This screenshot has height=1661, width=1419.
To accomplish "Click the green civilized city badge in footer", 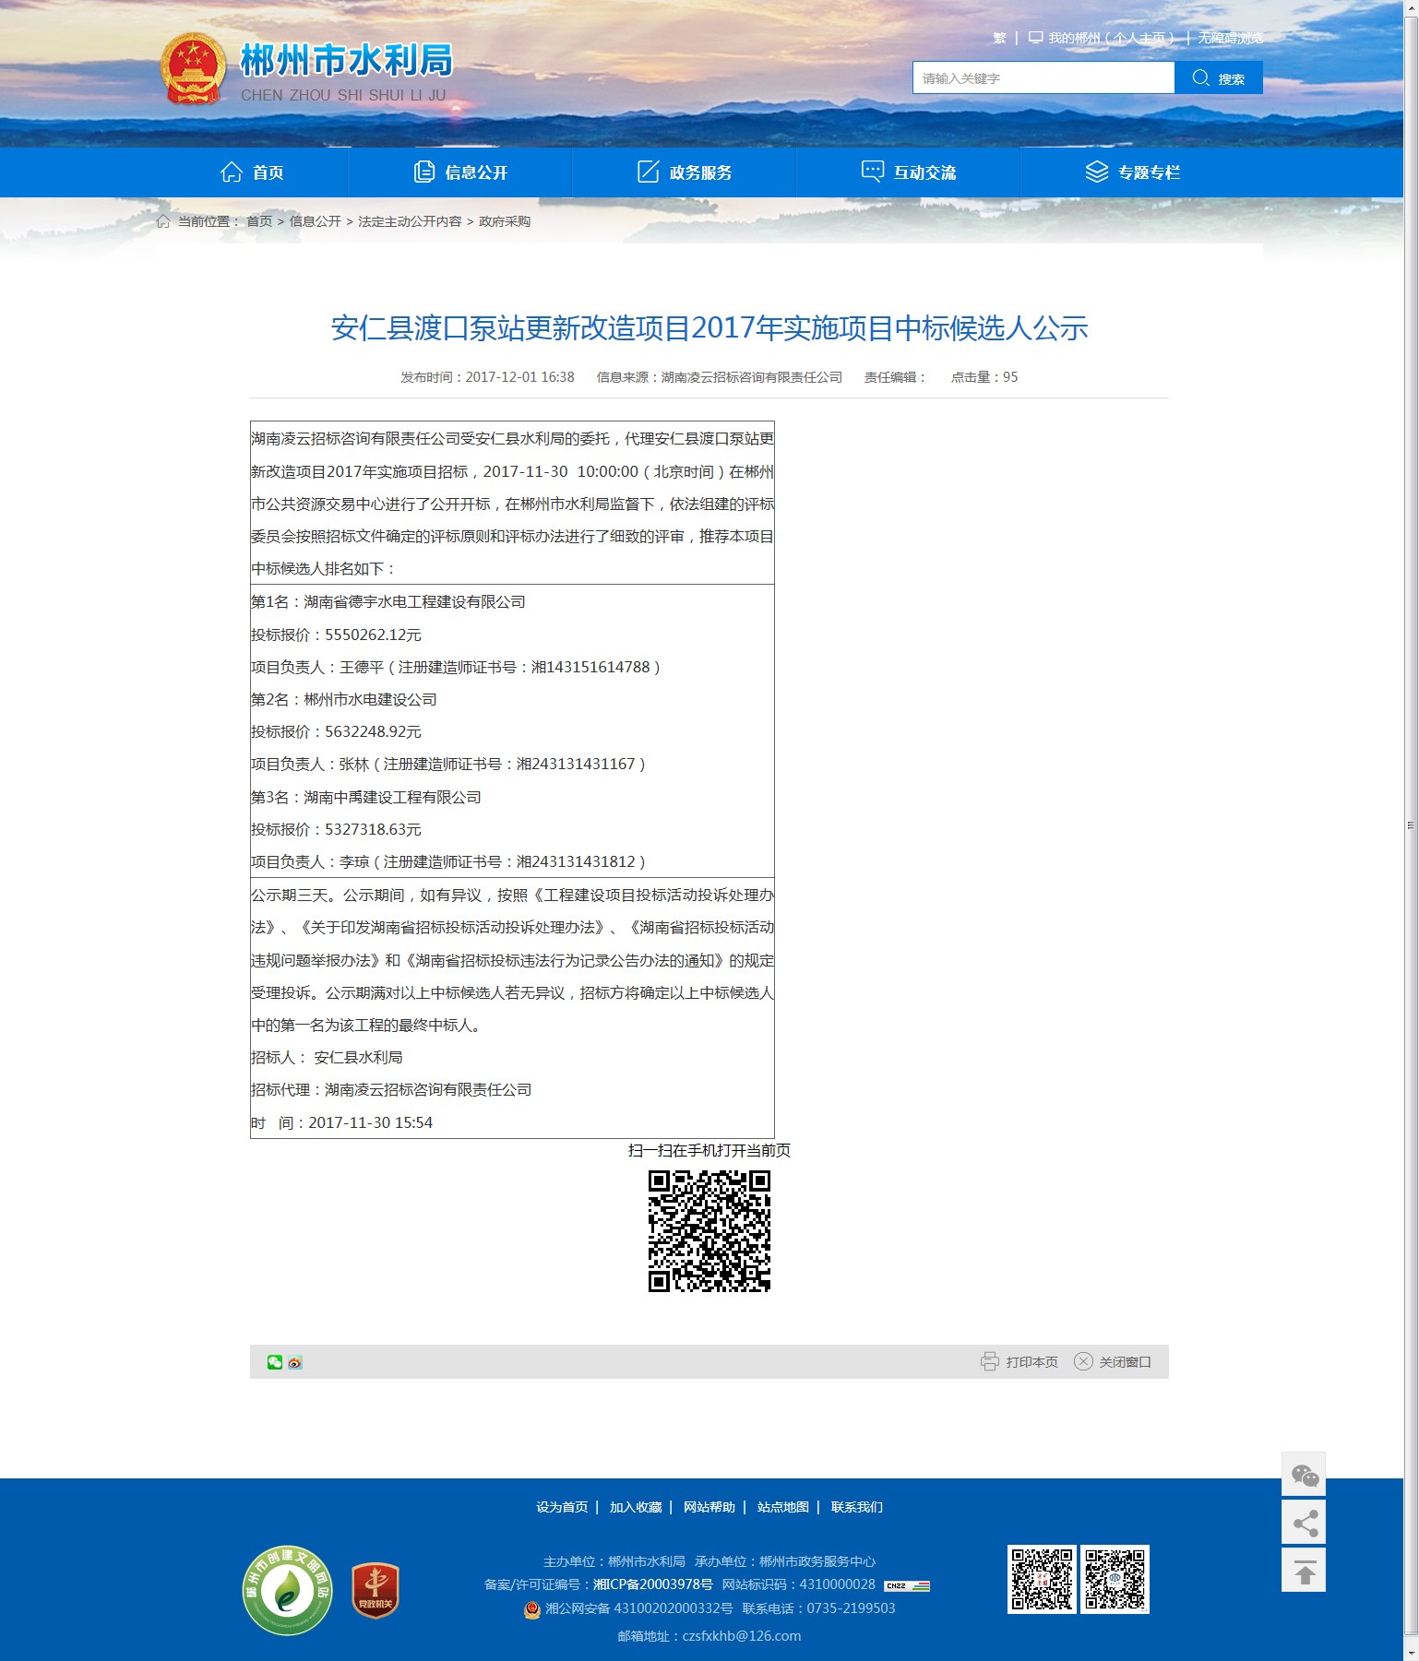I will pyautogui.click(x=287, y=1590).
